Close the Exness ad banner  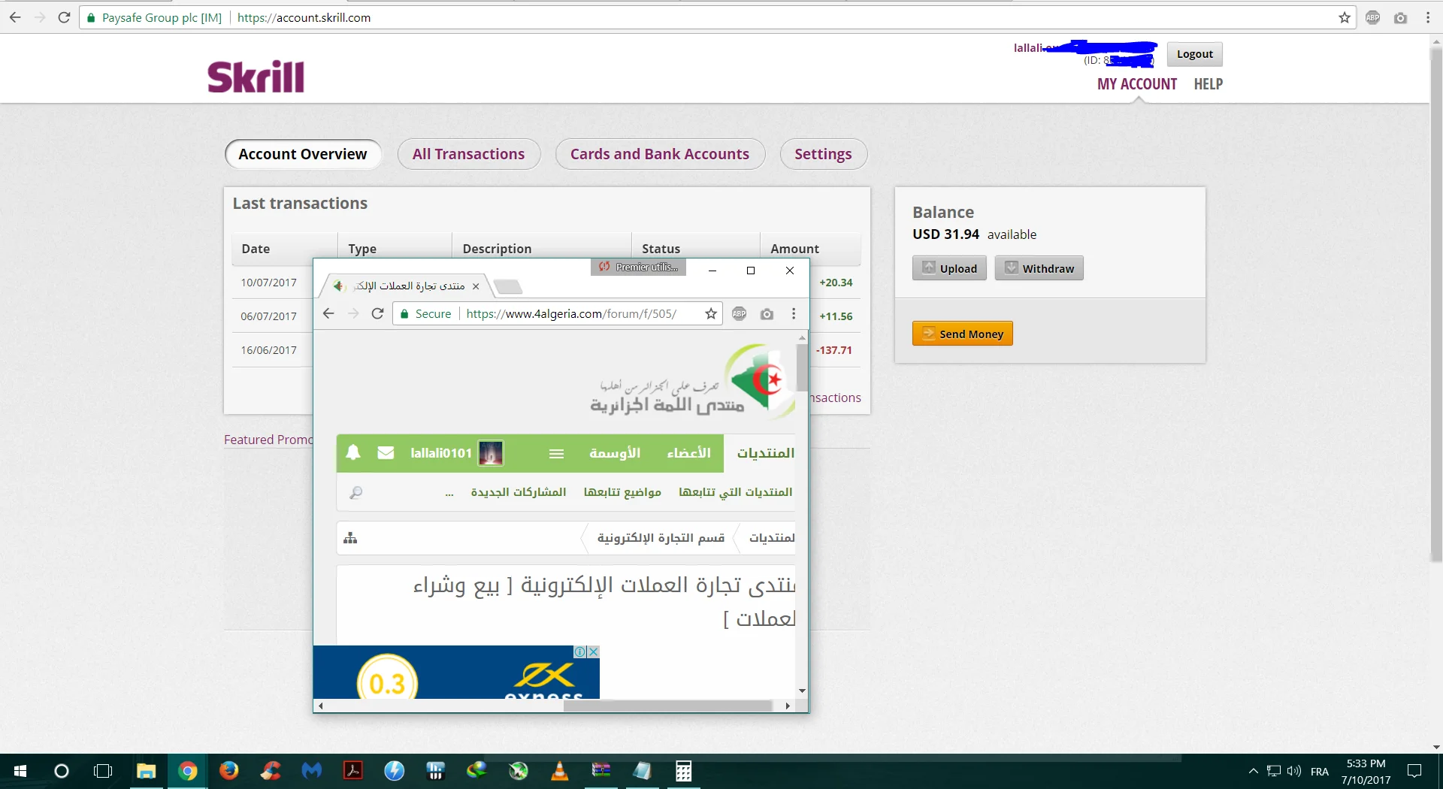(593, 651)
